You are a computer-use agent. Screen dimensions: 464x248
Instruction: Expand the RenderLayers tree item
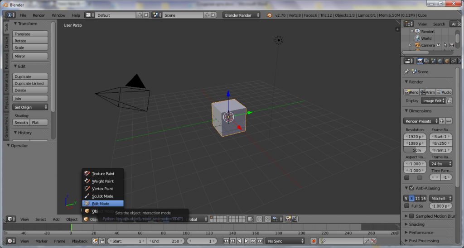(x=411, y=31)
